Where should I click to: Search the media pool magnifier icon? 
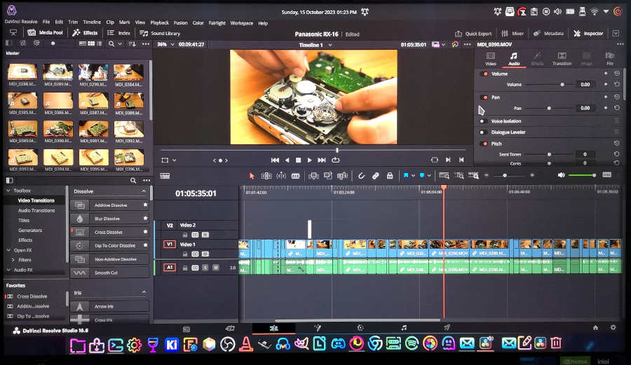coord(111,43)
